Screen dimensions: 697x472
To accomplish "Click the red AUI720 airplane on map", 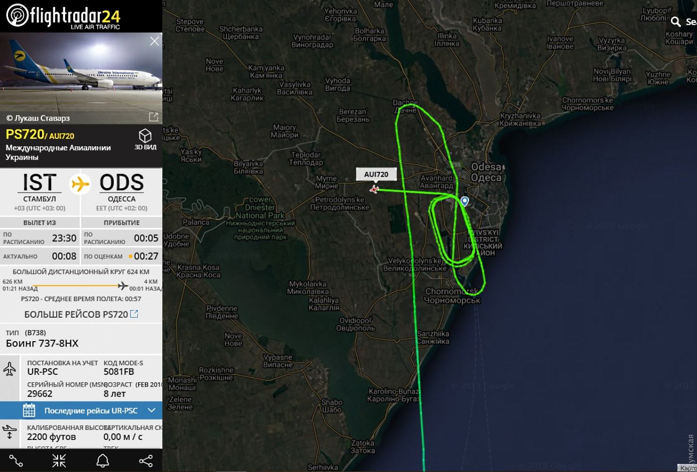I will point(374,189).
